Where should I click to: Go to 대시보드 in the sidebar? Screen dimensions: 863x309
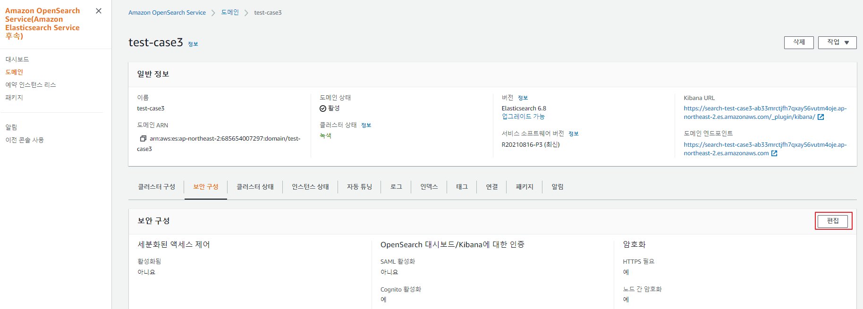tap(17, 59)
